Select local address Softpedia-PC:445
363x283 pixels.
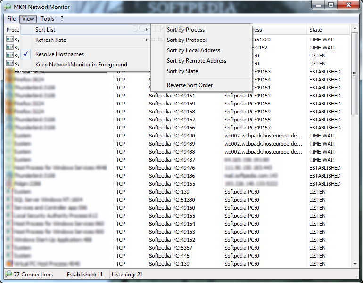[x=169, y=256]
